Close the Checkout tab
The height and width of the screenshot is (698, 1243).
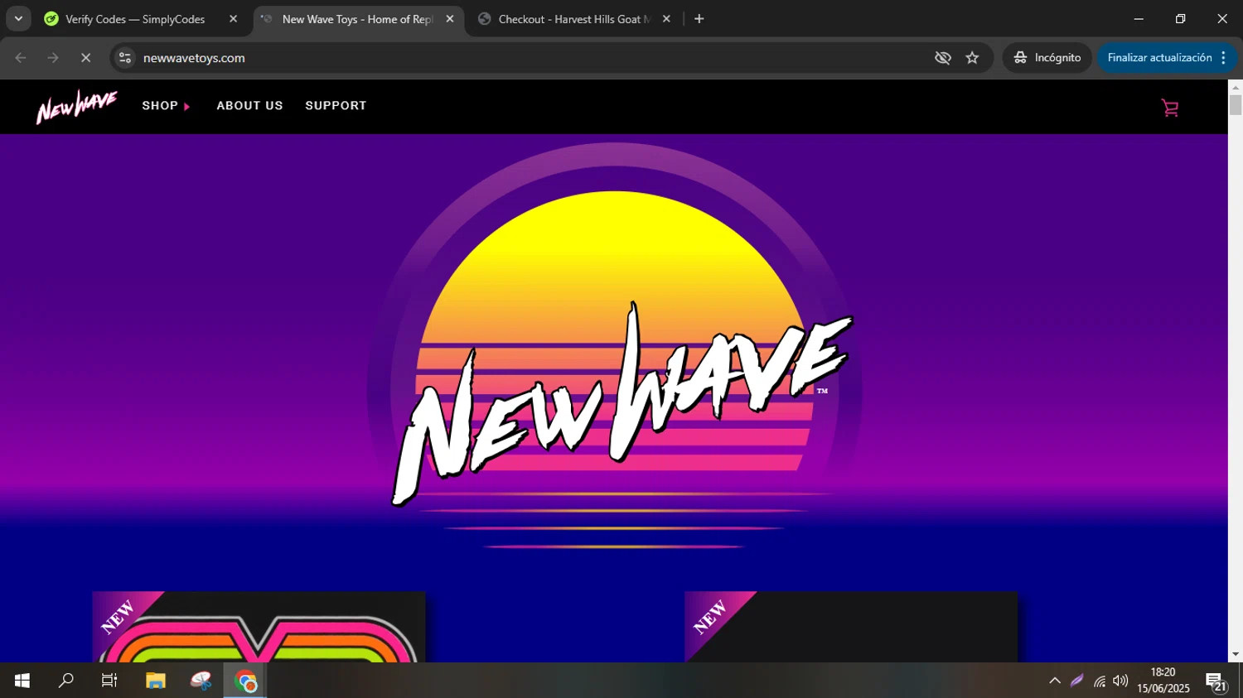pyautogui.click(x=666, y=19)
